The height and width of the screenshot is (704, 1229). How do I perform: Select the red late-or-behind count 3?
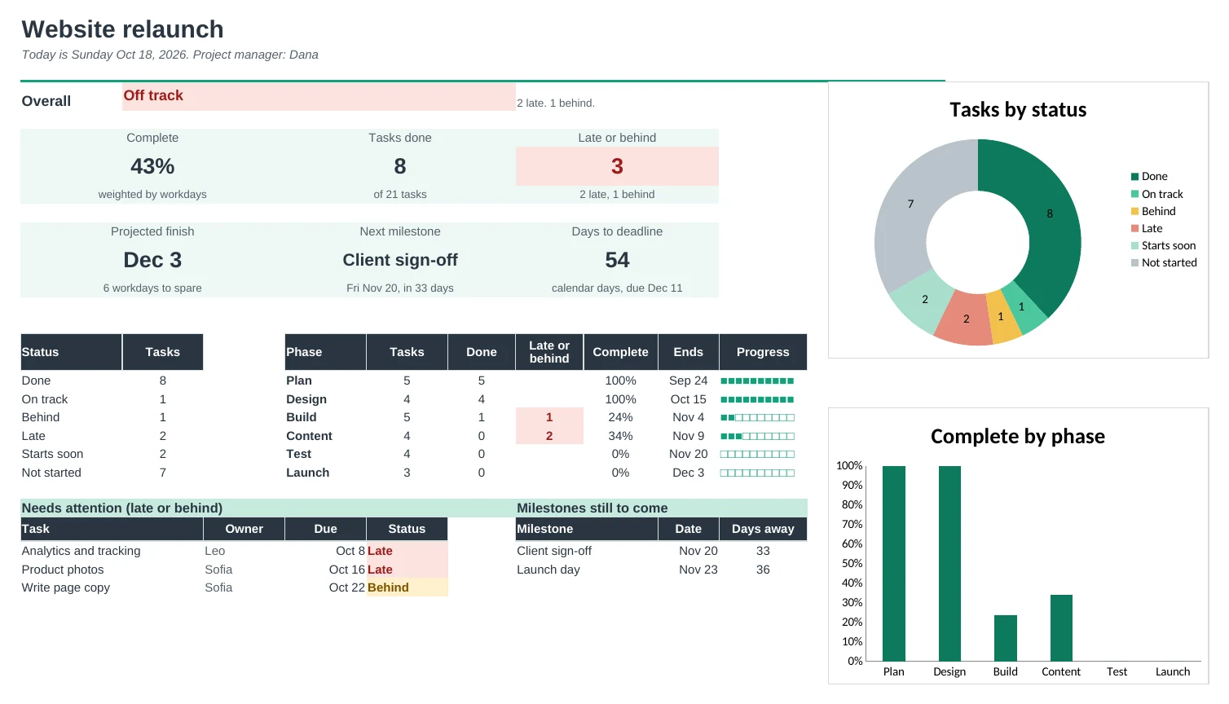tap(617, 166)
